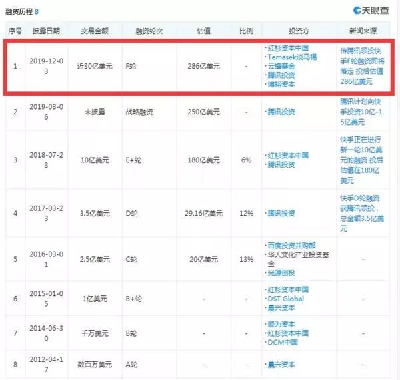Click the 近30亿美元 amount cell
This screenshot has height=380, width=400.
tap(95, 66)
